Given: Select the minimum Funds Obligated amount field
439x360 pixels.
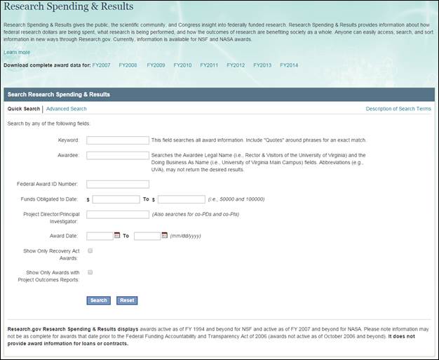Looking at the screenshot, I should click(x=116, y=199).
